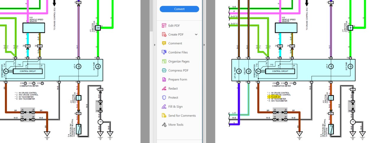The height and width of the screenshot is (143, 378).
Task: Click "J11 JUNCTION CONNECTOR" label in left document
Action: point(93,27)
